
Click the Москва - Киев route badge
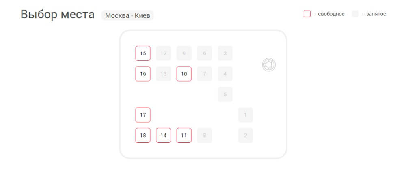(x=127, y=15)
